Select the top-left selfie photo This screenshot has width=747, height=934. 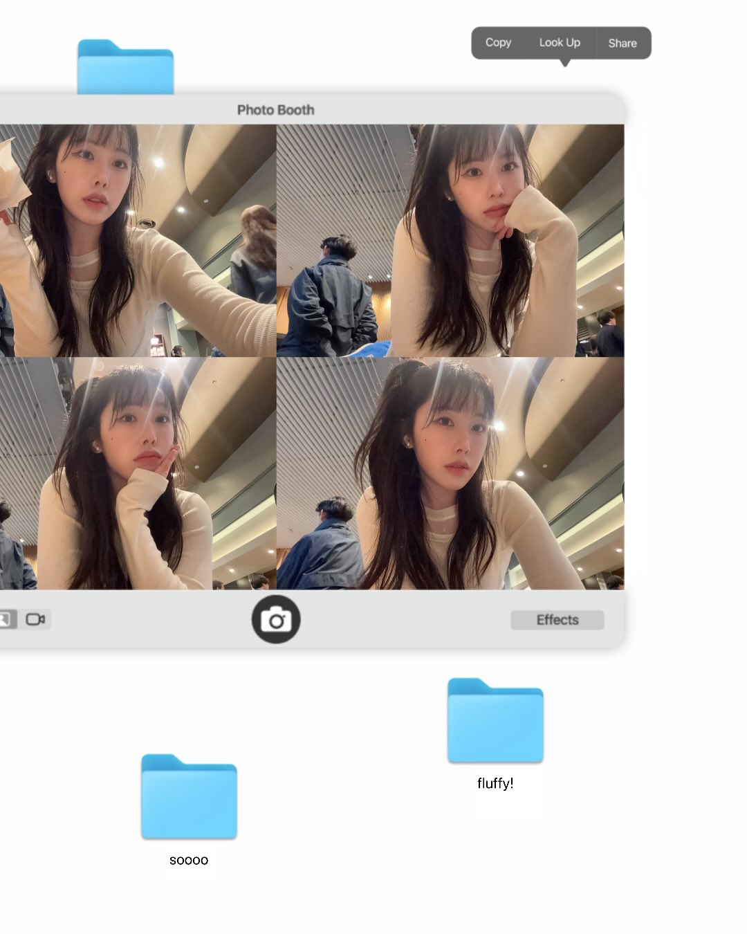tap(138, 240)
